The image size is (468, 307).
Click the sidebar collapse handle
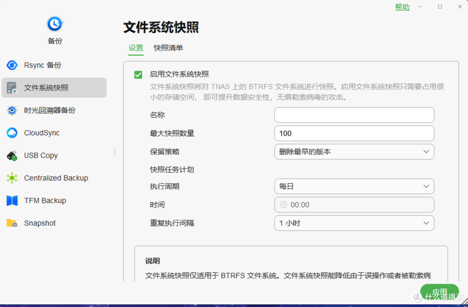pos(114,153)
